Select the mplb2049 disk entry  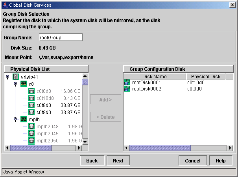coord(48,134)
